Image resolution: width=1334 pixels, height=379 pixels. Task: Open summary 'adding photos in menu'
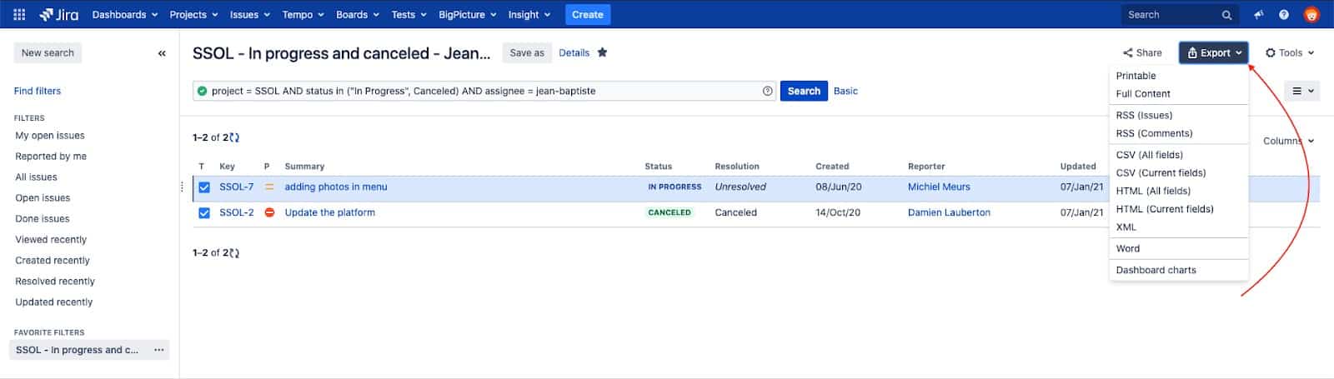coord(336,187)
